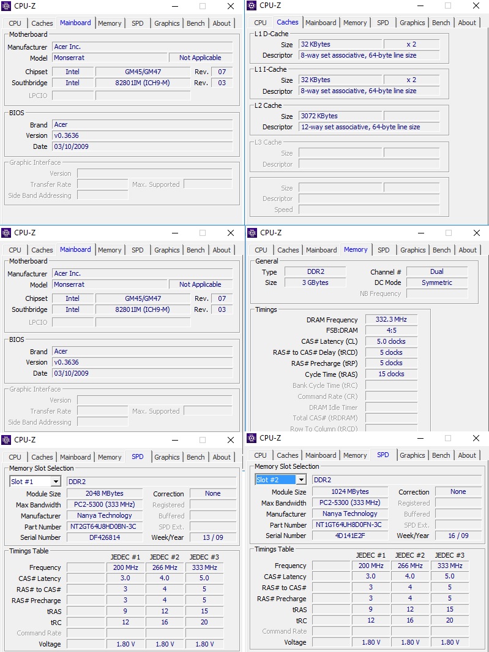
Task: Click the Week/Year value 16 / 09
Action: click(458, 536)
